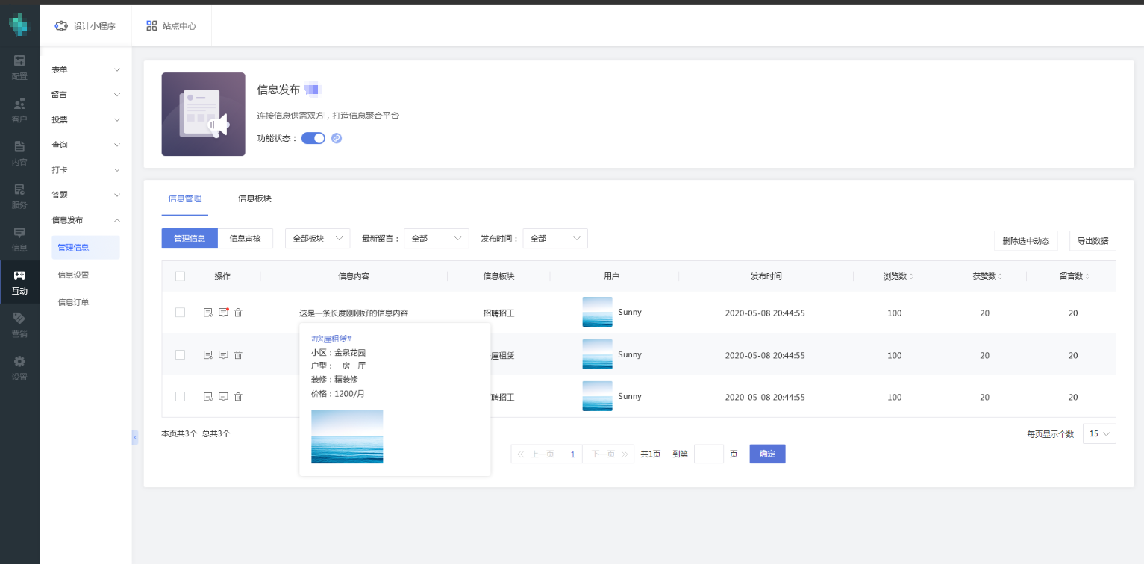The height and width of the screenshot is (564, 1144).
Task: Click the page-jump input field after 到第
Action: (709, 454)
